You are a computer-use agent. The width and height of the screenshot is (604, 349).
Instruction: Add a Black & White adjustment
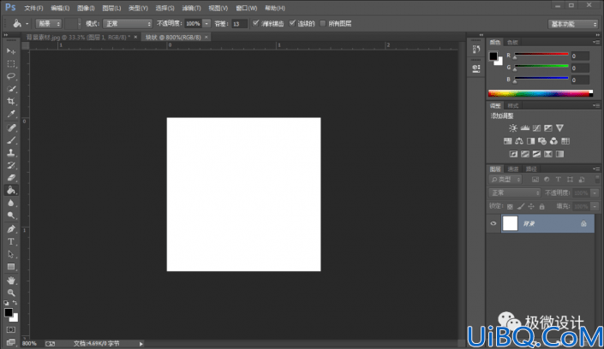[531, 141]
